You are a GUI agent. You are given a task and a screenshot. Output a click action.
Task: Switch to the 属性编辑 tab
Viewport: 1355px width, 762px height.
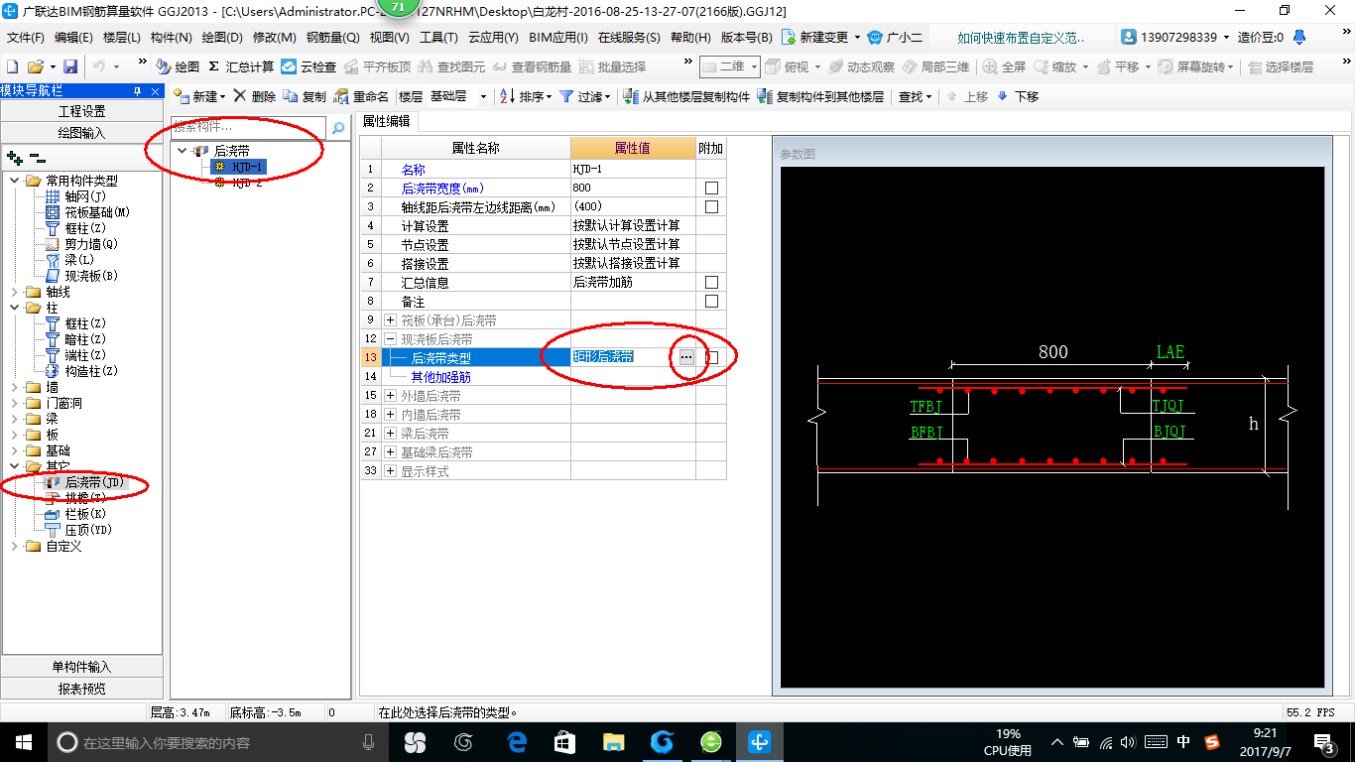click(387, 121)
